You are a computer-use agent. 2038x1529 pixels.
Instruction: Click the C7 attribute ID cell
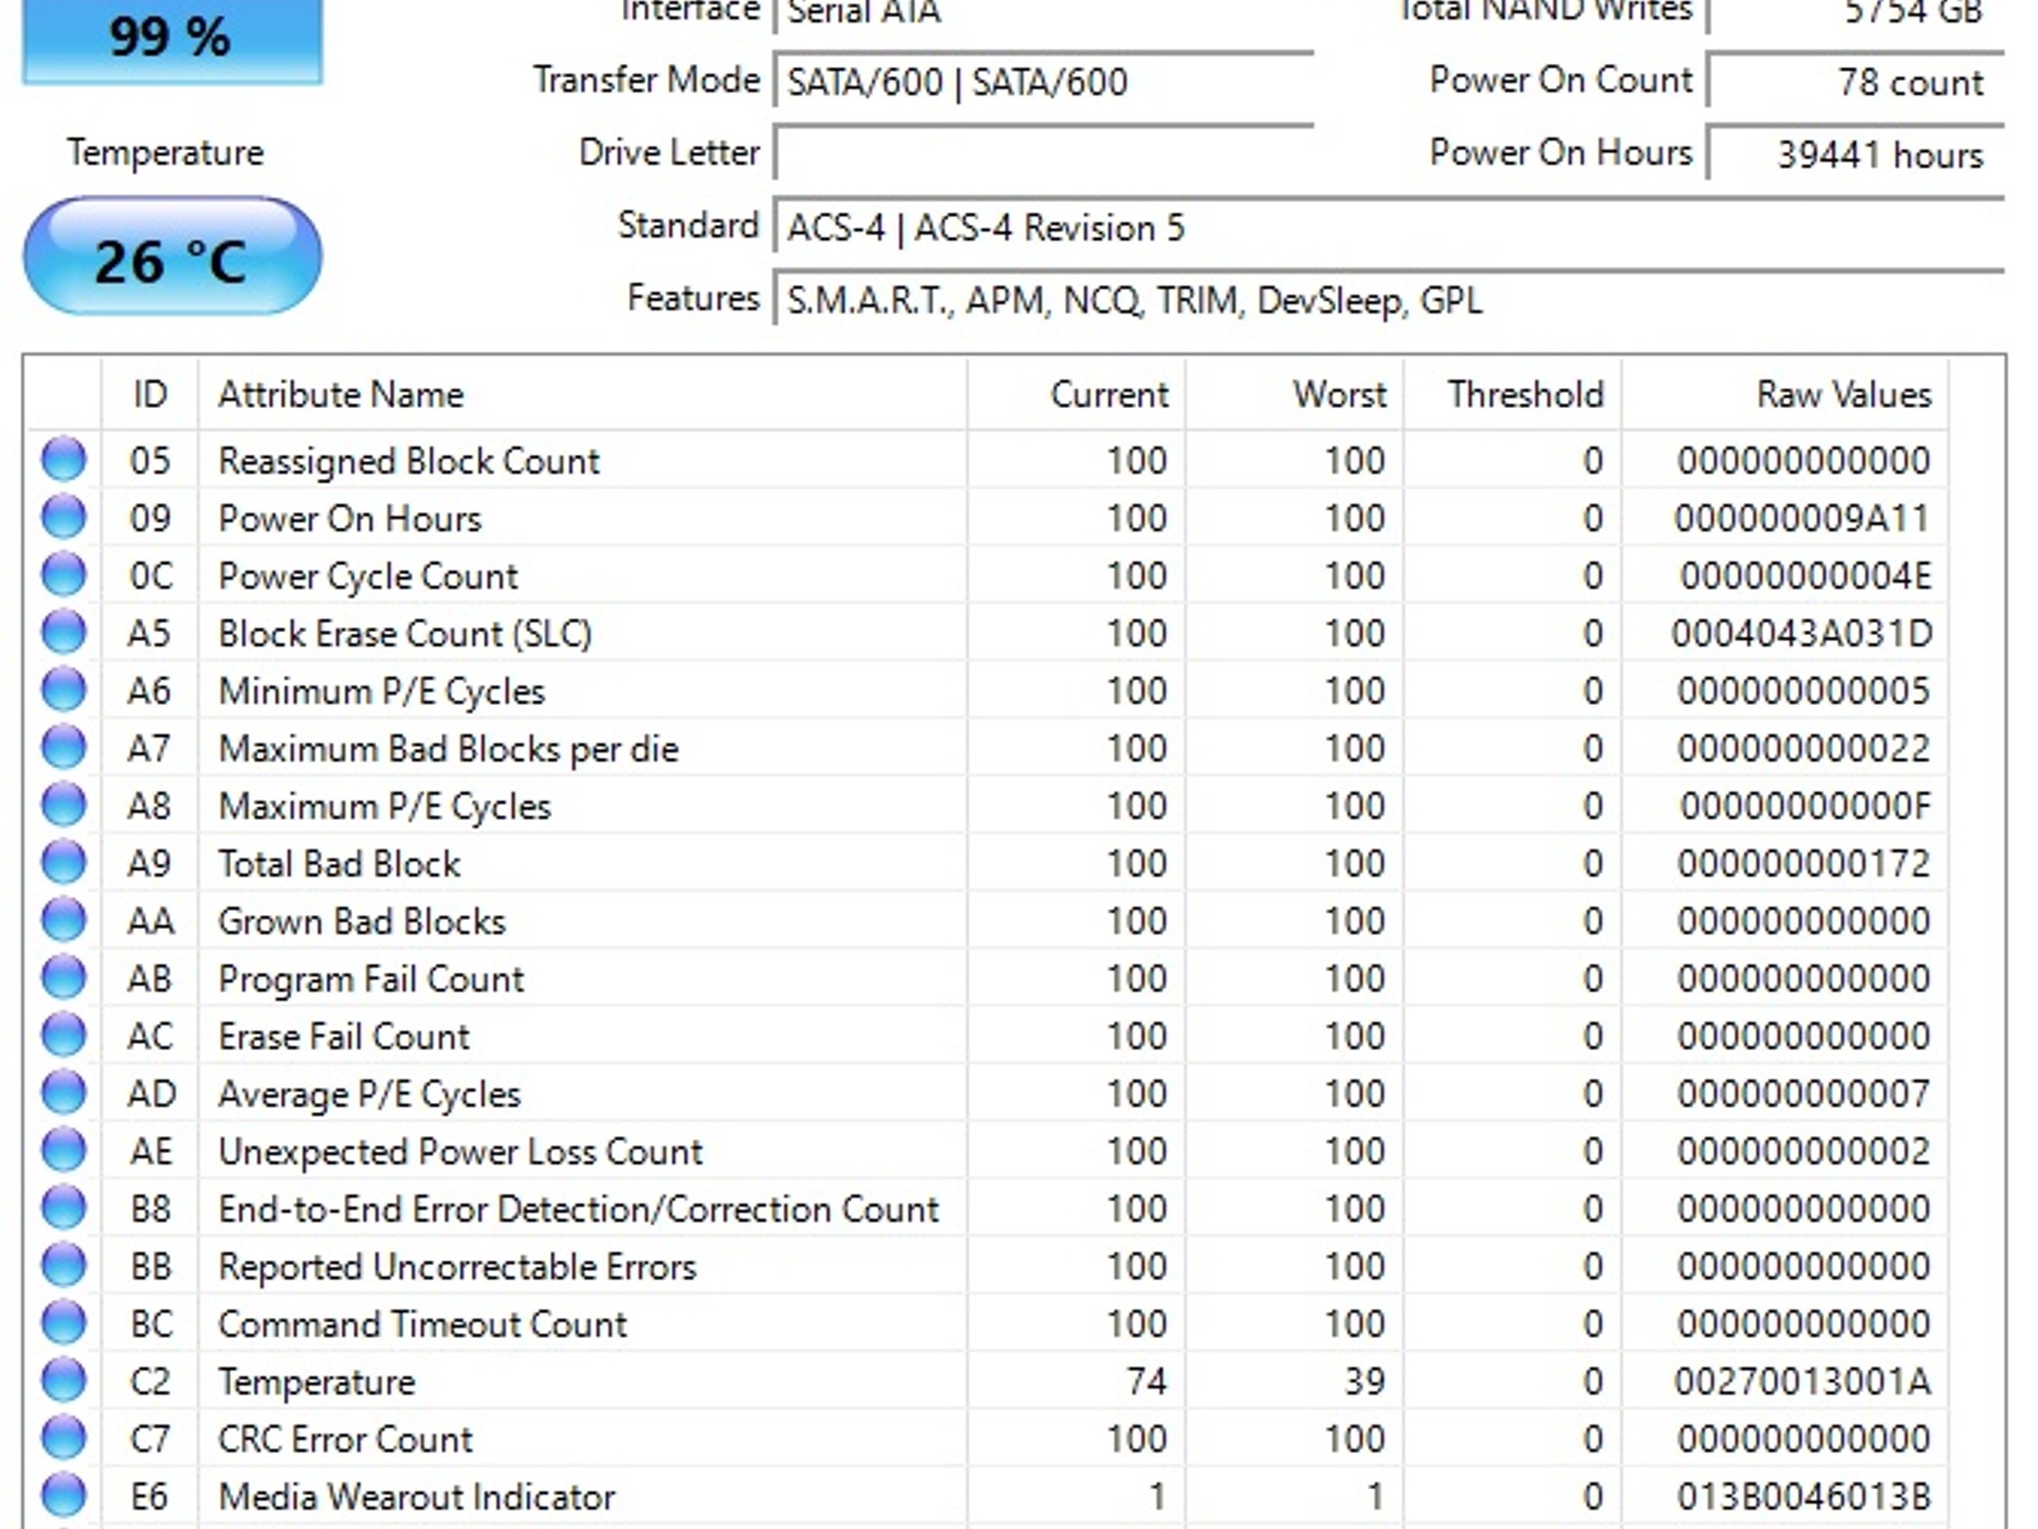(x=150, y=1439)
